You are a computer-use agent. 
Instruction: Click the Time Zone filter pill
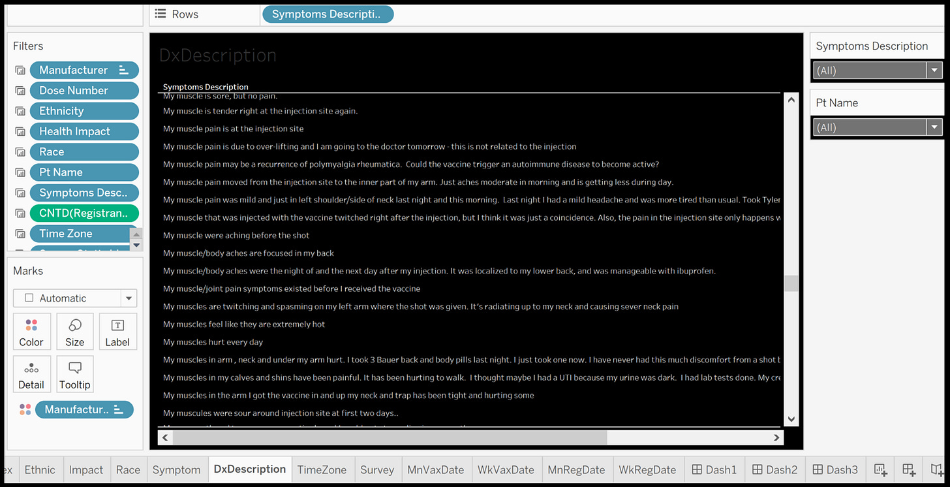(x=80, y=234)
